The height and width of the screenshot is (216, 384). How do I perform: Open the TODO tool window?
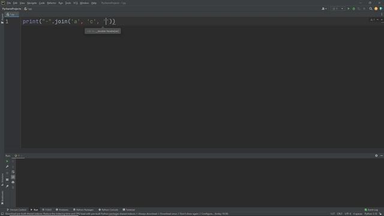[x=47, y=210]
